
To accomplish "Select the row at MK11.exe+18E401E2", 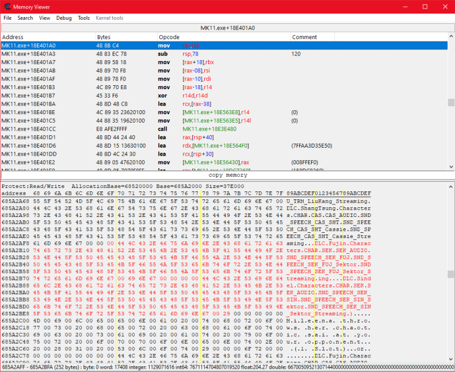I will pos(224,162).
